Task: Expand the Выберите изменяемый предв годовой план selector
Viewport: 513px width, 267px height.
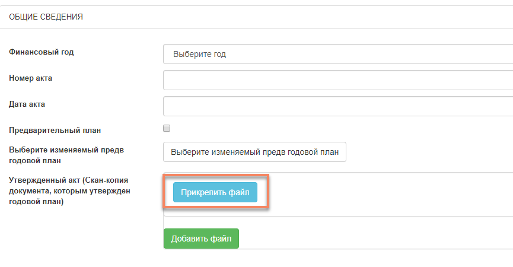Action: point(254,152)
